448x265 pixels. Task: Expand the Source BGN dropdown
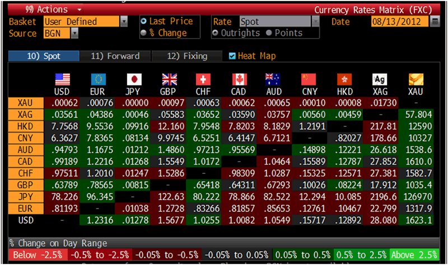pos(74,33)
